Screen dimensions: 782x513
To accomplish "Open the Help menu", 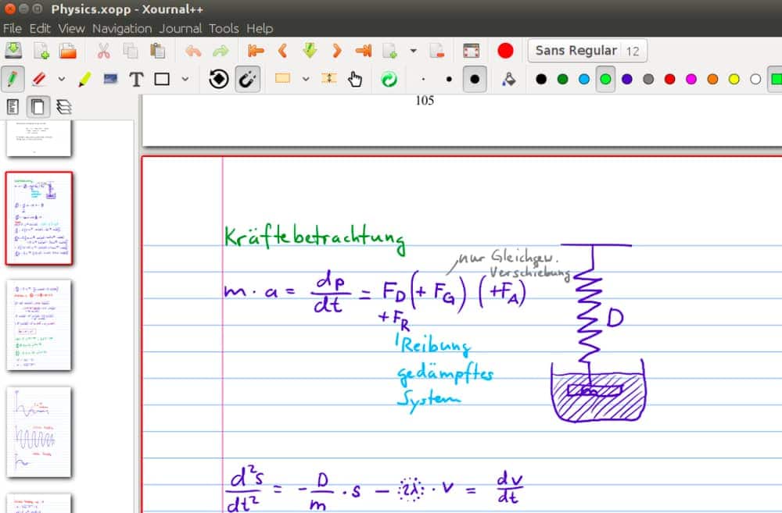I will (x=260, y=28).
